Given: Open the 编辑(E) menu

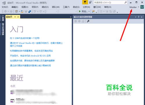Looking at the screenshot, I should coord(15,7).
